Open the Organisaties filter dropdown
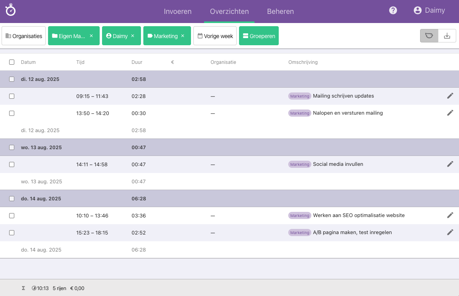The width and height of the screenshot is (459, 296). click(24, 36)
